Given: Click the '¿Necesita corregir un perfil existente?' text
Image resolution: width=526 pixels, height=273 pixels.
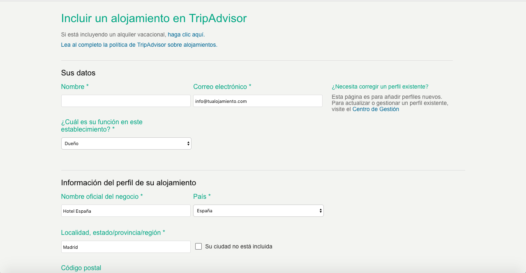Looking at the screenshot, I should [x=380, y=86].
